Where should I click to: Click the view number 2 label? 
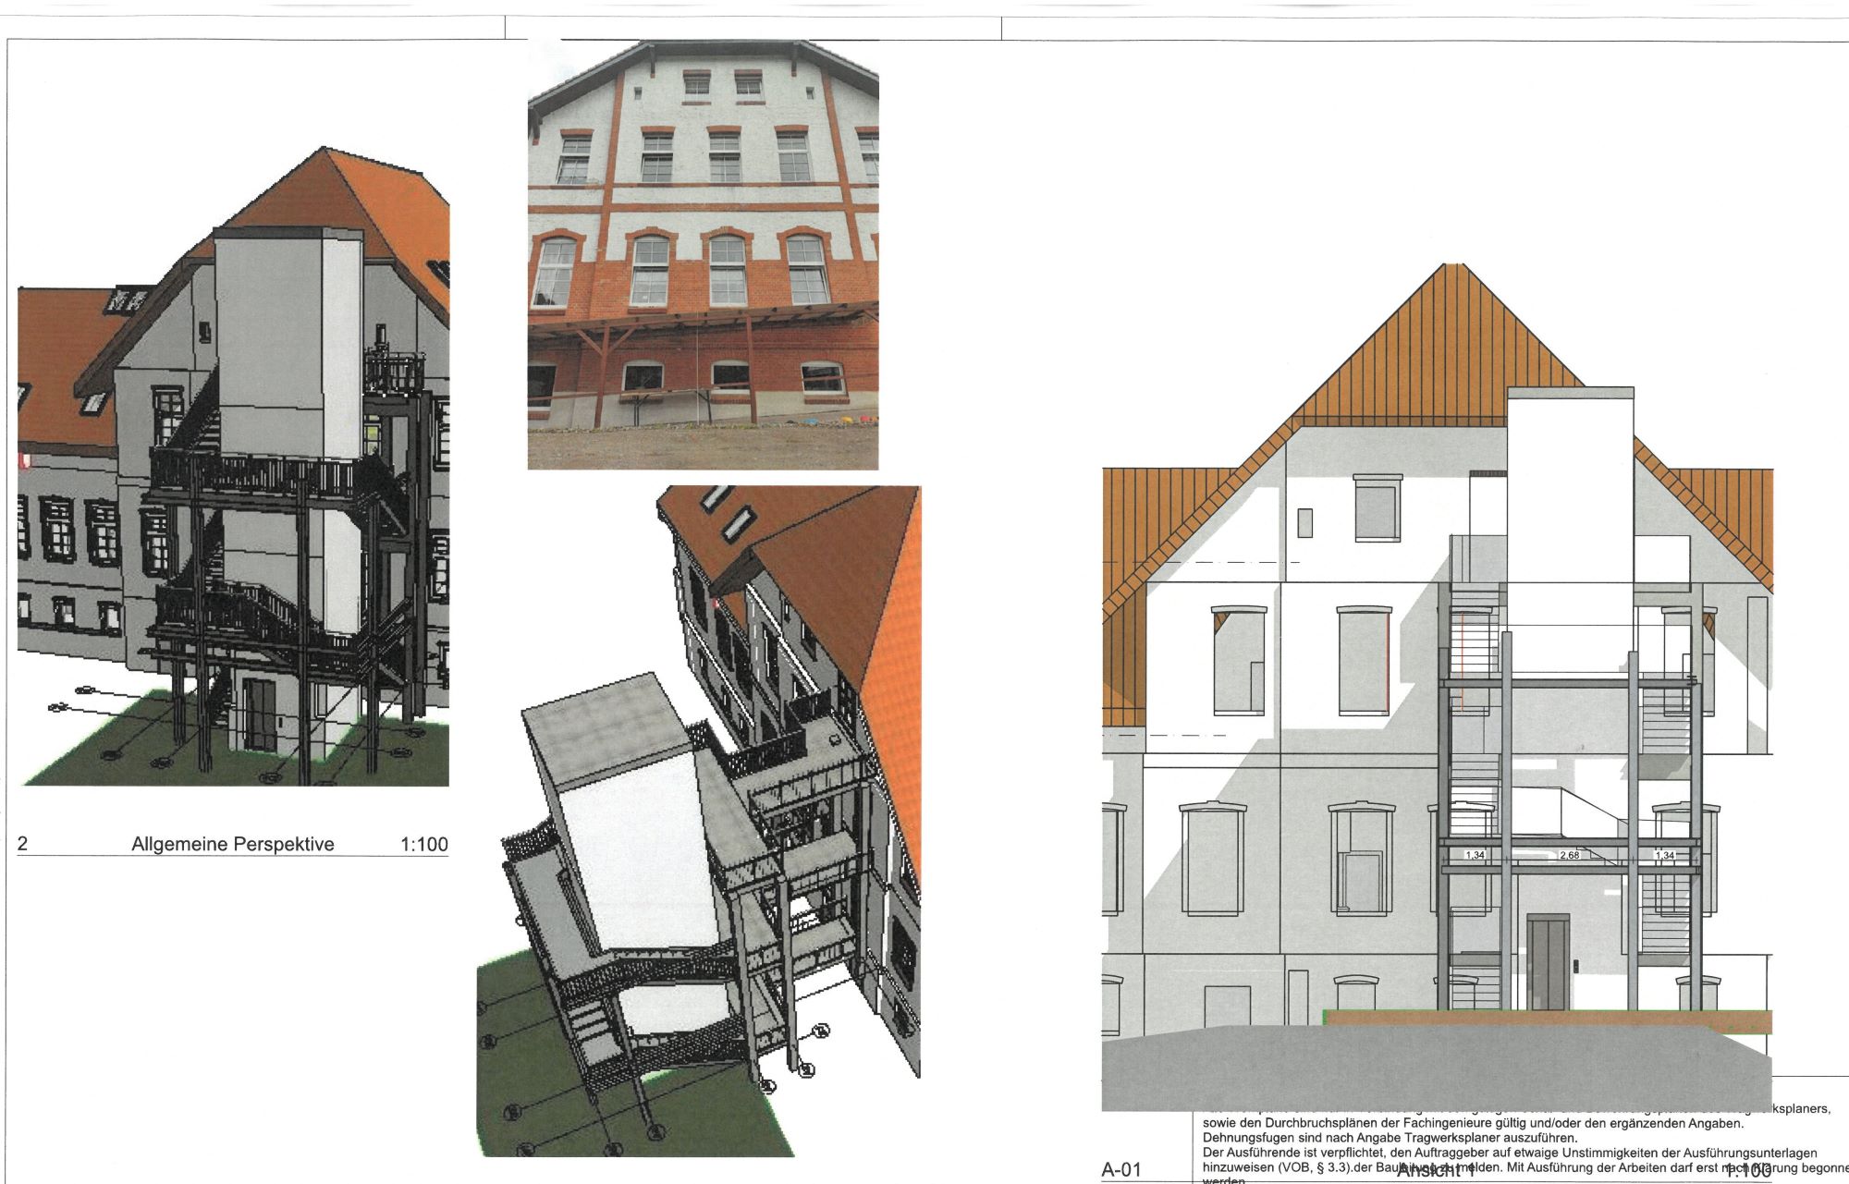tap(23, 844)
